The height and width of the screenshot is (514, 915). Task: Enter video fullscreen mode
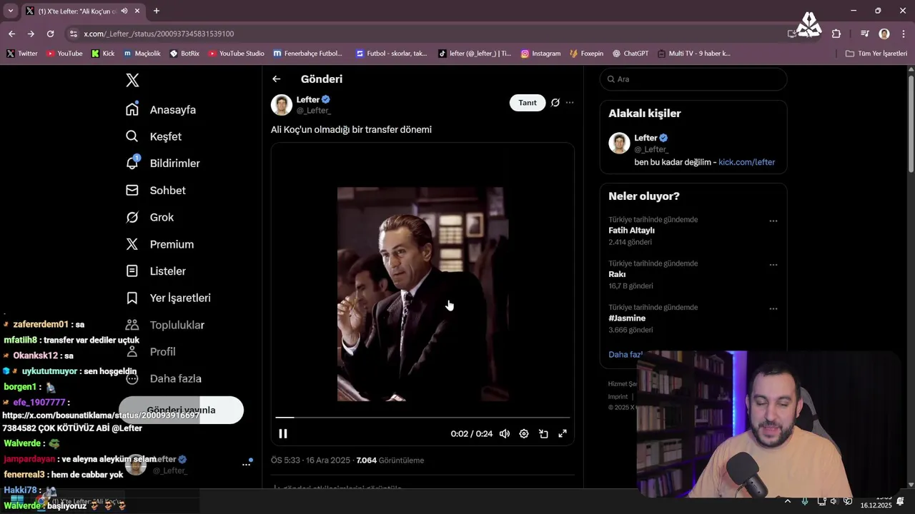[563, 433]
